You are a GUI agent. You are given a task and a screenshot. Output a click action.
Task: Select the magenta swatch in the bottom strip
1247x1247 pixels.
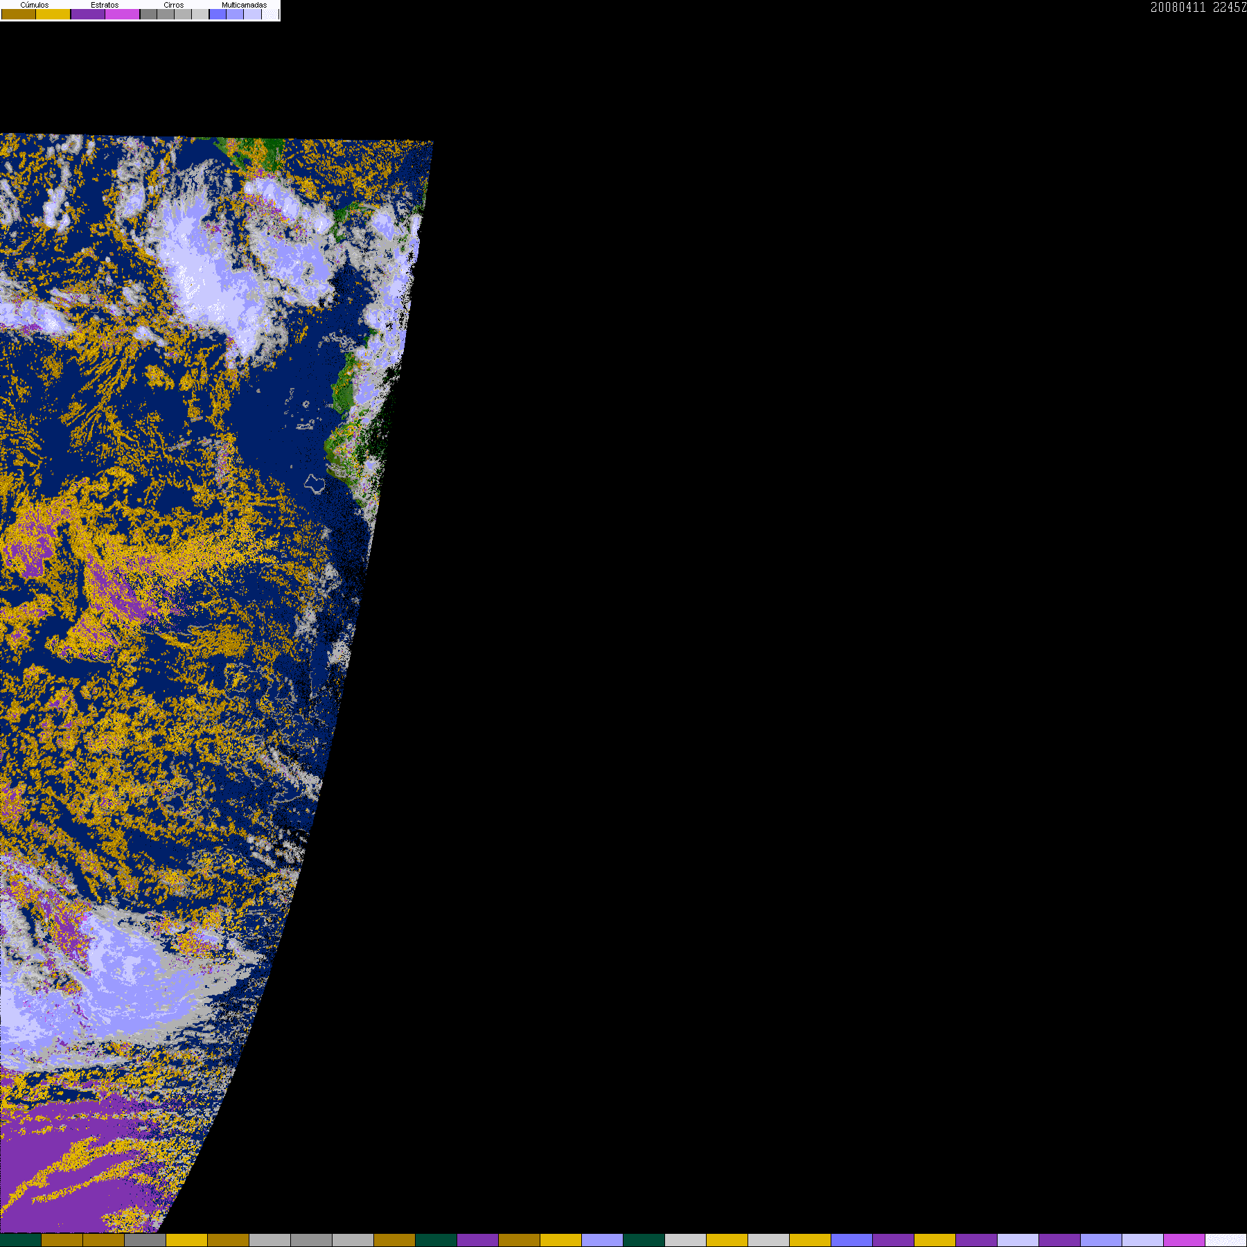1185,1240
